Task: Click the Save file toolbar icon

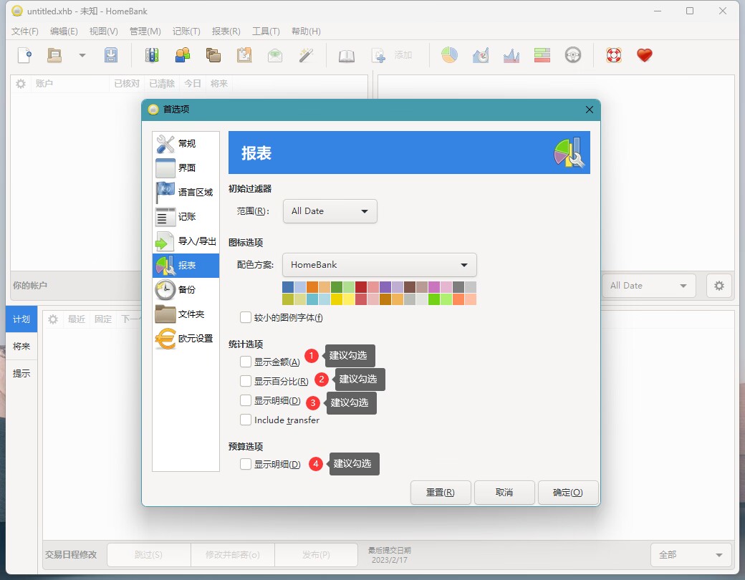Action: 111,55
